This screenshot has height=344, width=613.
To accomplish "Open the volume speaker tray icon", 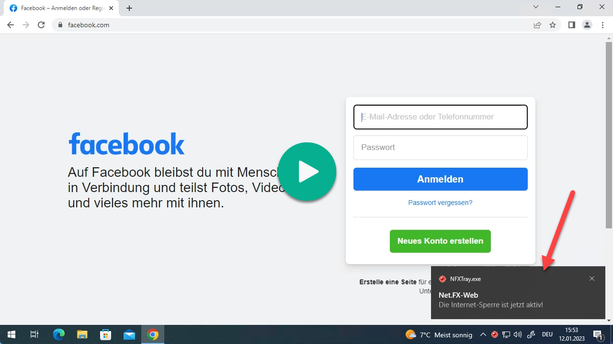I will (518, 335).
